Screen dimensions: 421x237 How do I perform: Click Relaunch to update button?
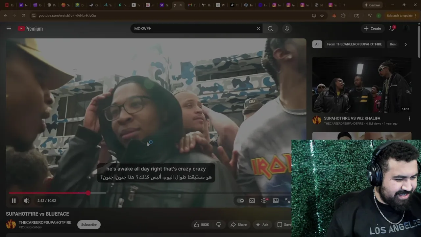point(400,15)
